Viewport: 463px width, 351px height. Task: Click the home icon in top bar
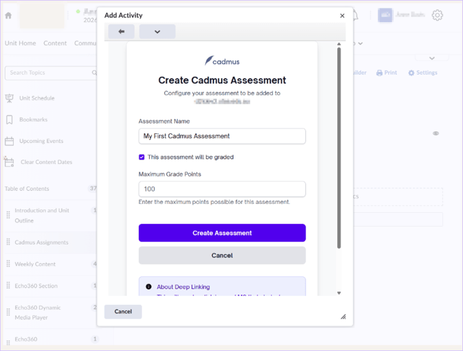8,15
